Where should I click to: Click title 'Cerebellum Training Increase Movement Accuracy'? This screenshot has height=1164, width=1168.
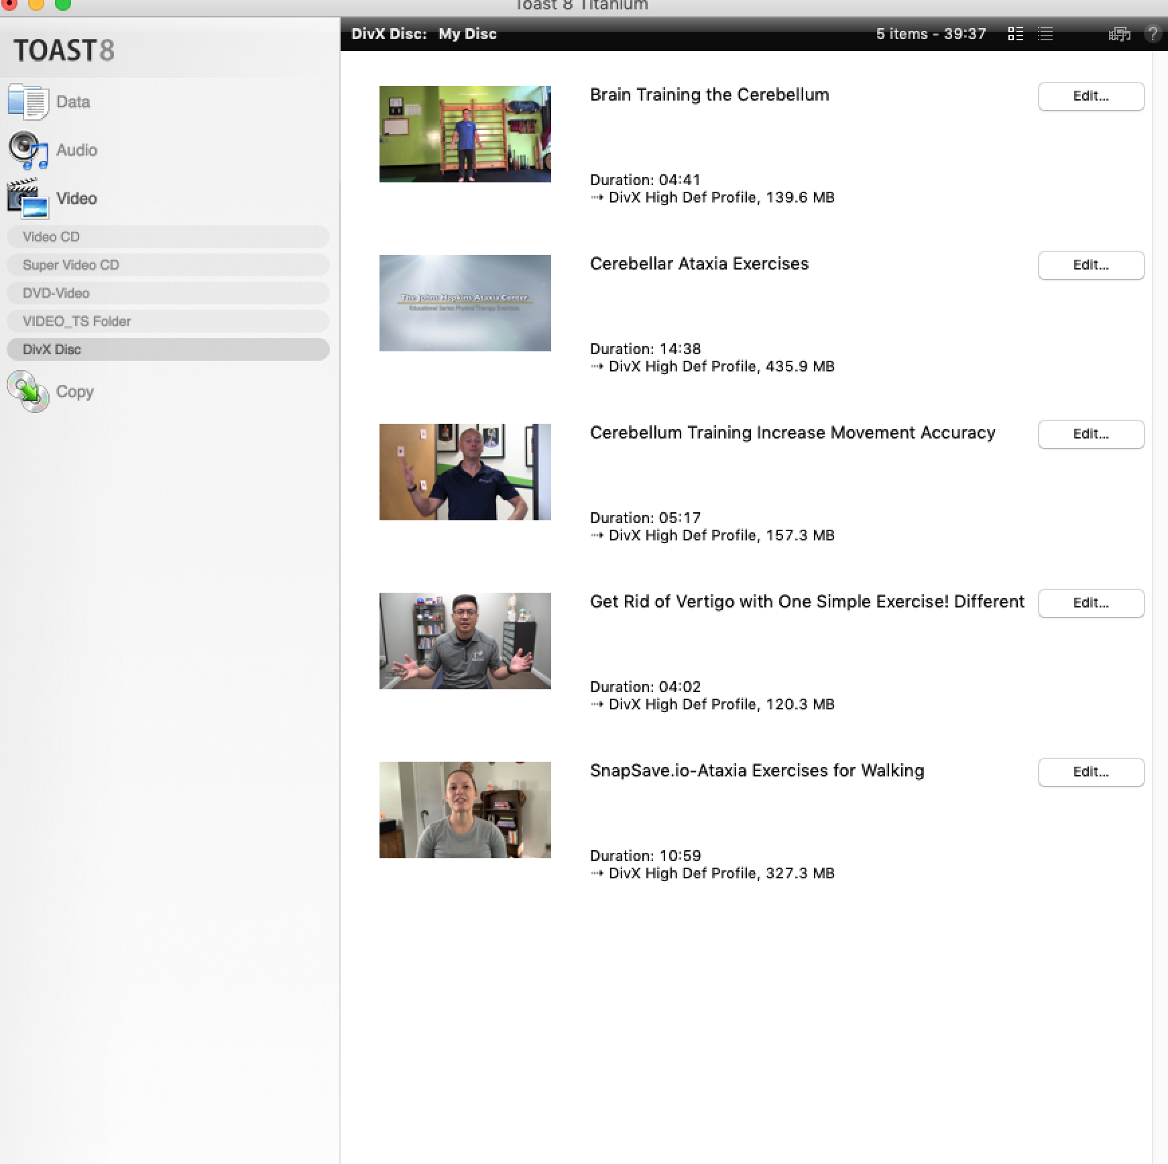pos(793,432)
